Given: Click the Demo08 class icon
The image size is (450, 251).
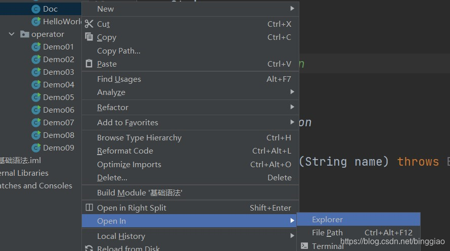Looking at the screenshot, I should [x=36, y=135].
